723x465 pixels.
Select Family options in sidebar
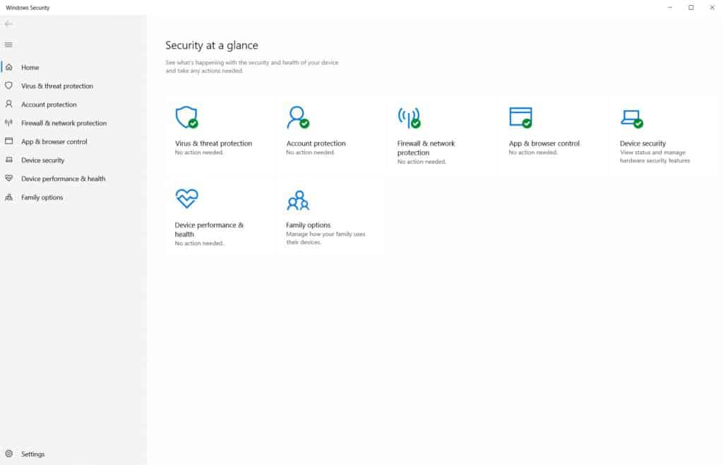73,197
